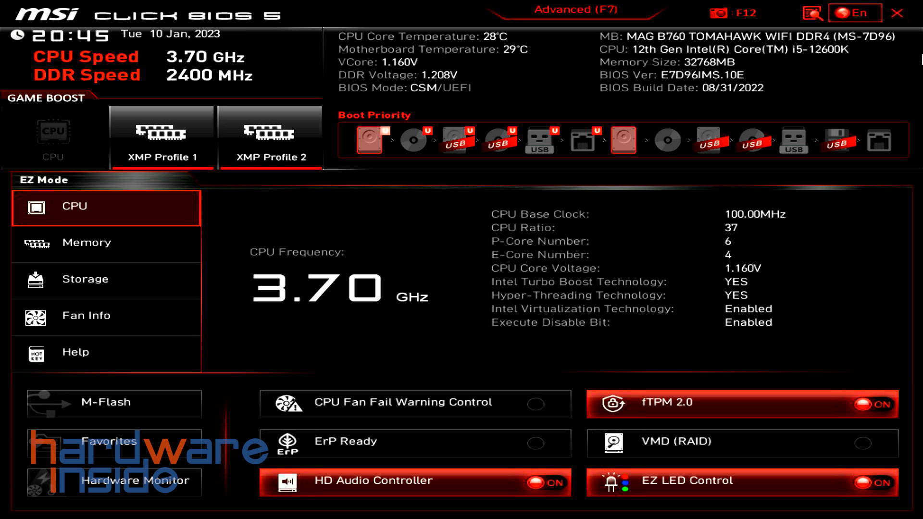
Task: Switch to Advanced mode (F7)
Action: (x=575, y=9)
